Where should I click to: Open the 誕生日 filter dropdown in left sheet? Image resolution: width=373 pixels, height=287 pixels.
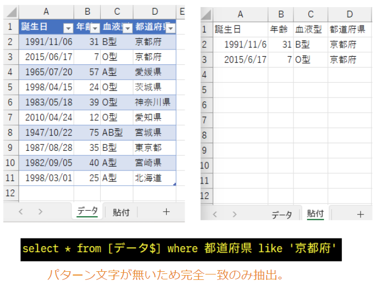[68, 28]
